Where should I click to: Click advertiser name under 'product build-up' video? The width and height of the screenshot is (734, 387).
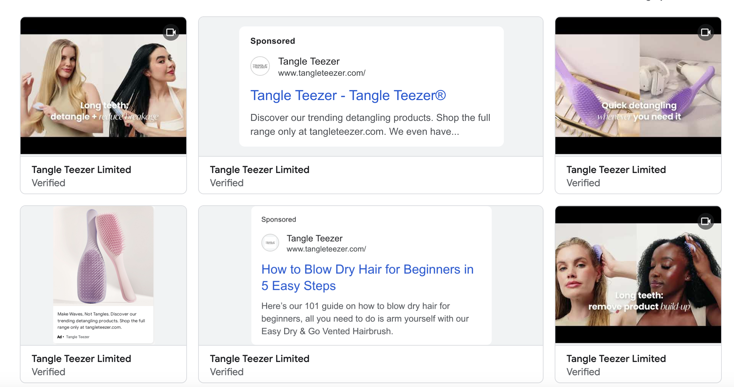[616, 359]
